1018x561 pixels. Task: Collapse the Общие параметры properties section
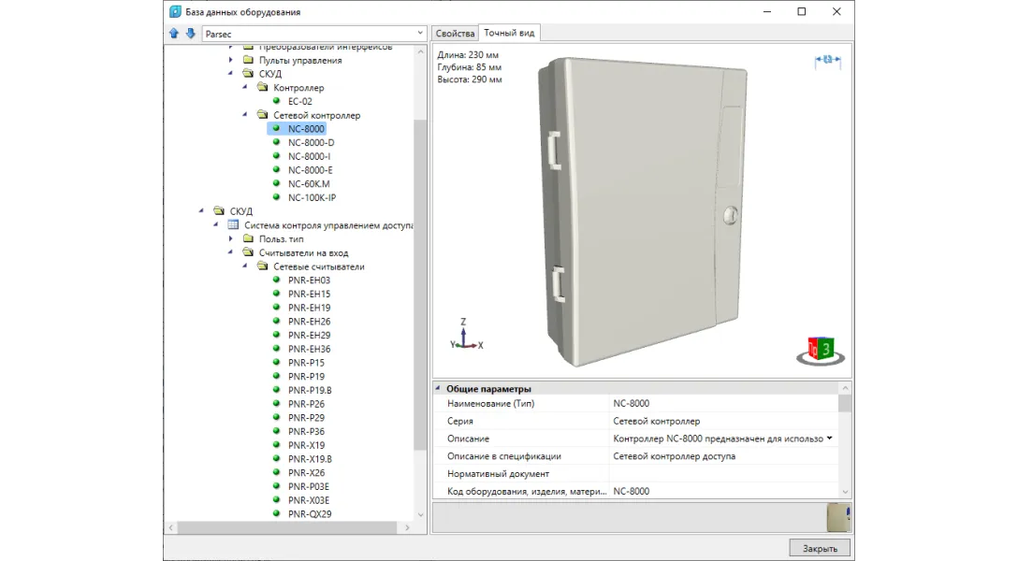[438, 389]
